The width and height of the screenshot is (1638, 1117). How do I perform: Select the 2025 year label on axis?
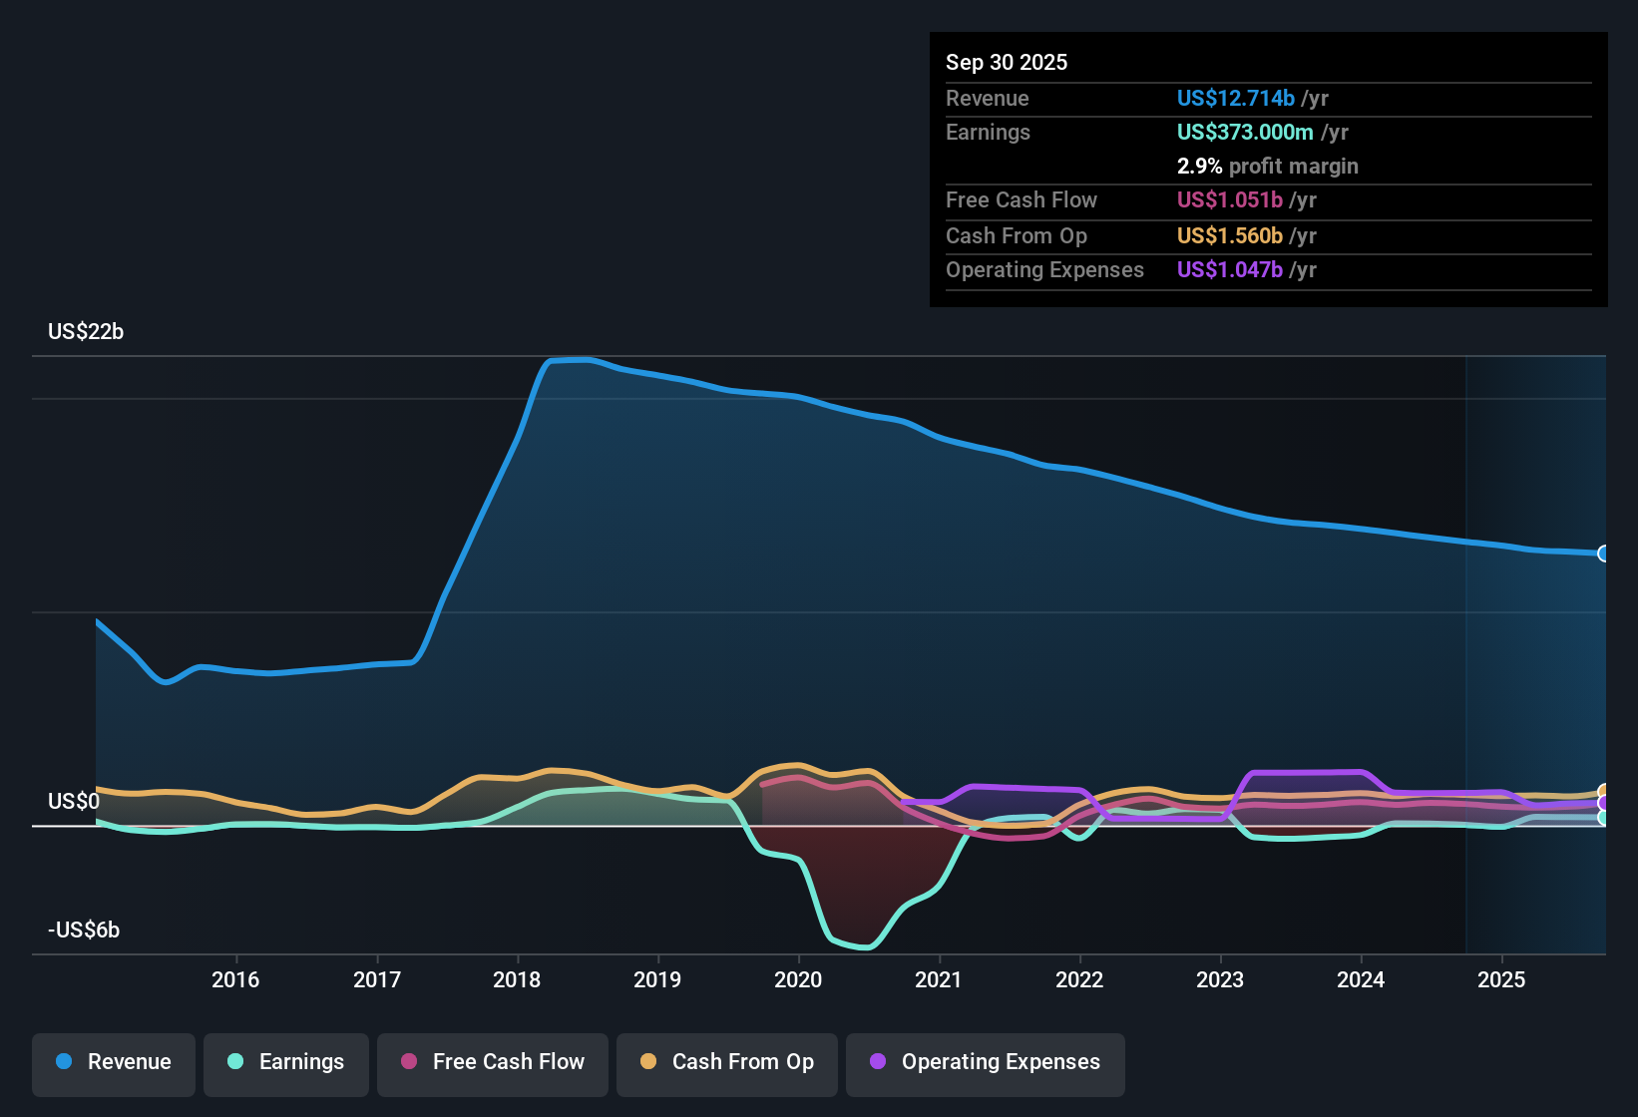point(1502,980)
